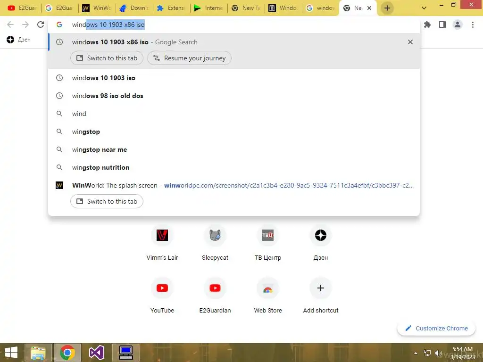Image resolution: width=483 pixels, height=362 pixels.
Task: Switch to the 'window' Google search tab
Action: 321,8
